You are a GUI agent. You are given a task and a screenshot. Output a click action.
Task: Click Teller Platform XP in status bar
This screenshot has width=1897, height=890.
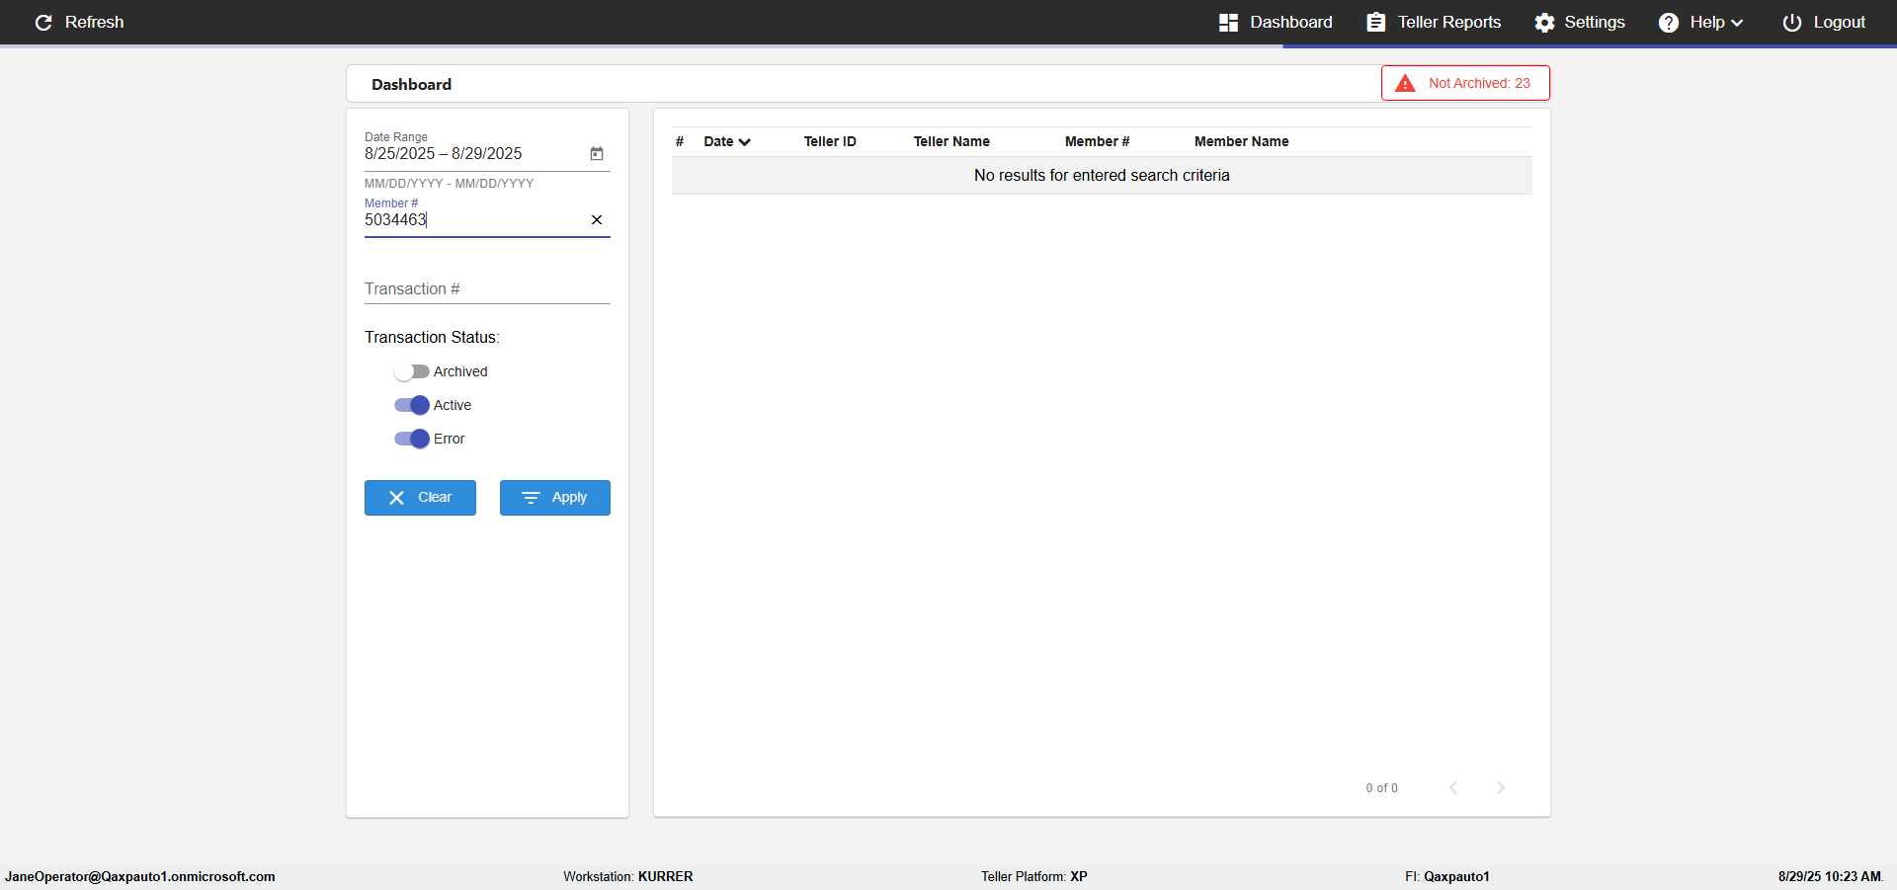click(1033, 876)
